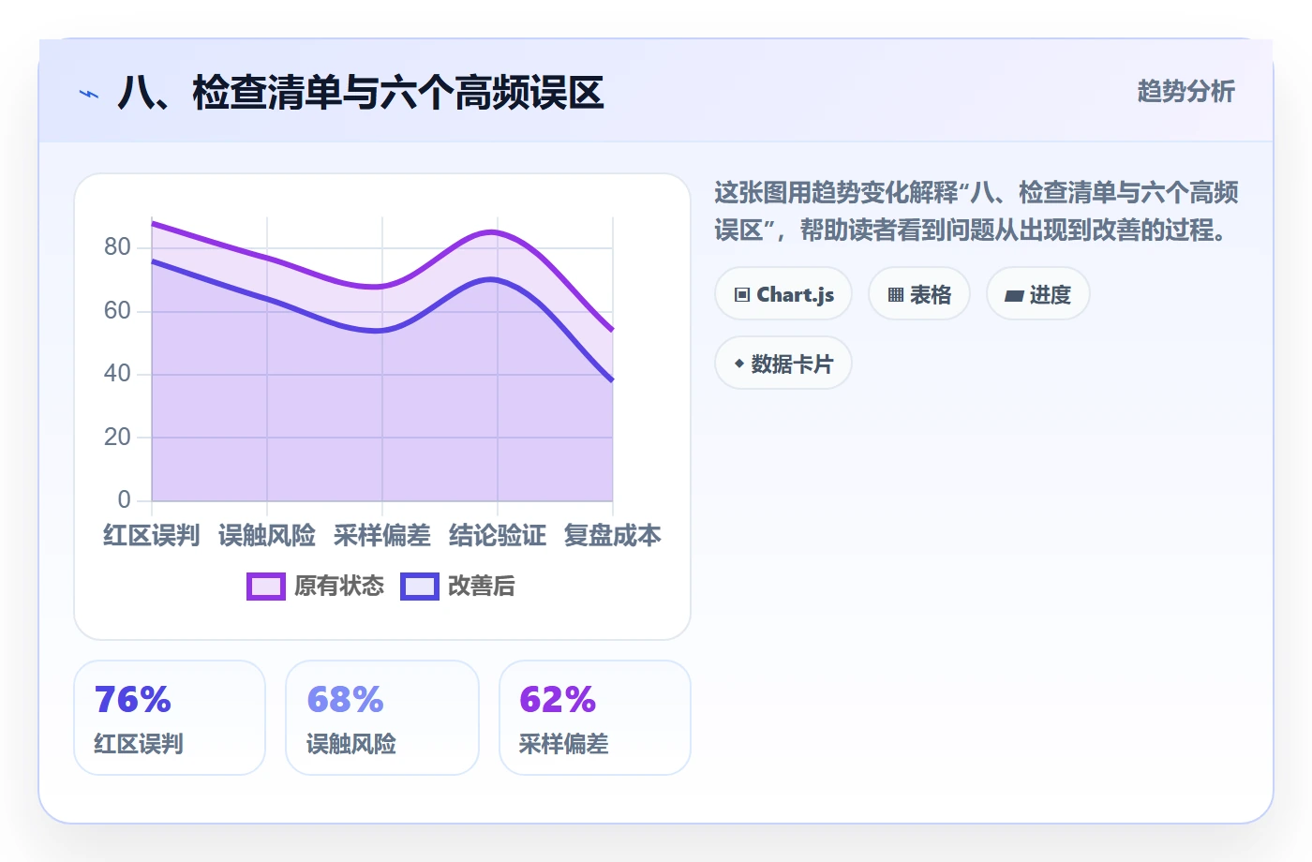
Task: Click the 复盘成本 axis label
Action: pyautogui.click(x=613, y=535)
